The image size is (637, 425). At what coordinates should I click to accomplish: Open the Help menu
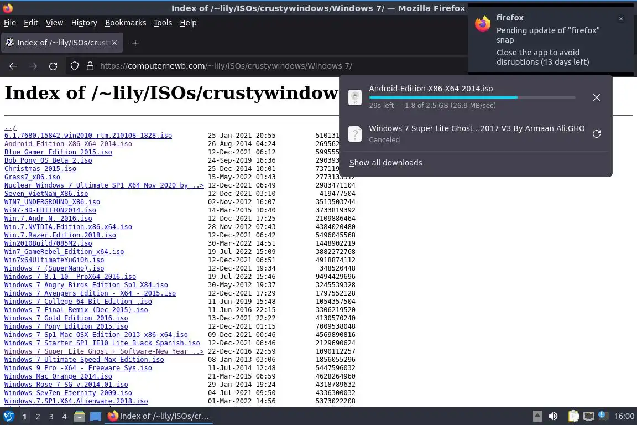pos(188,23)
